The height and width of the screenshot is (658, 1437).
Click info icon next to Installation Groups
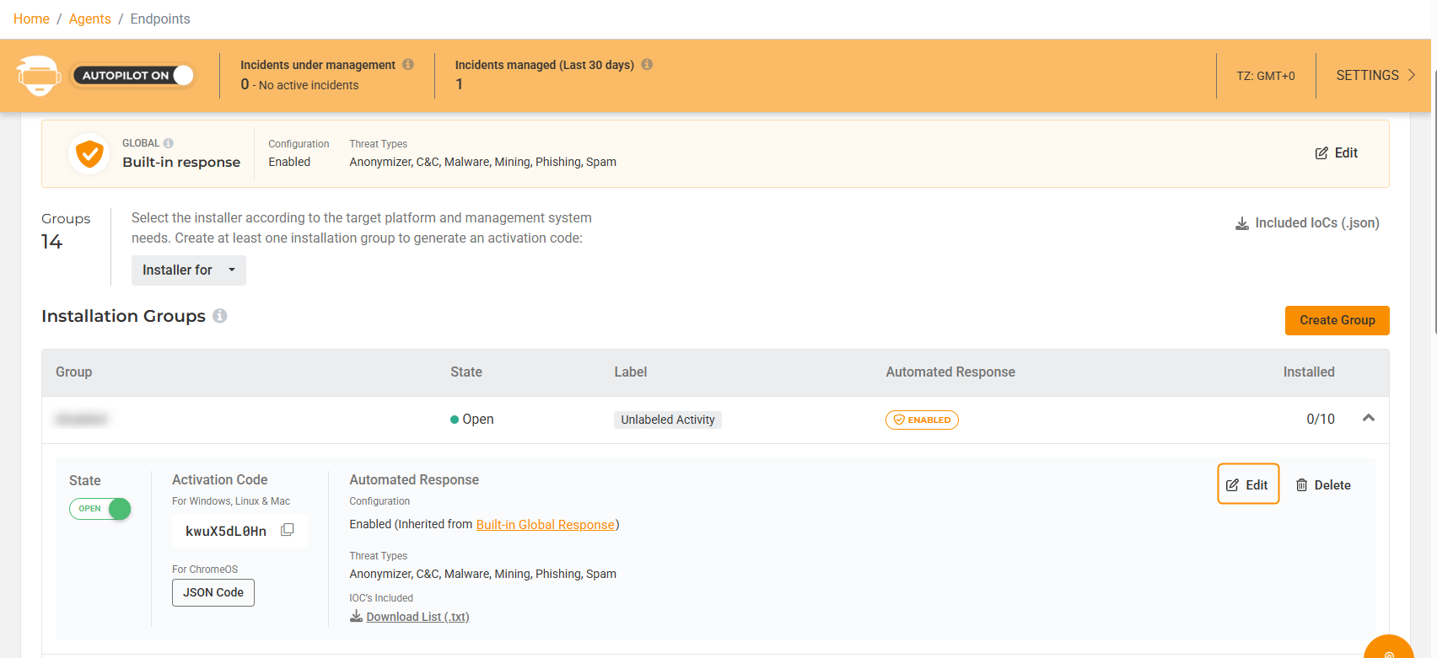click(x=220, y=316)
